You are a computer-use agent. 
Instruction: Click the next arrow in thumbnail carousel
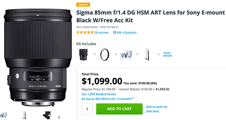[59, 117]
